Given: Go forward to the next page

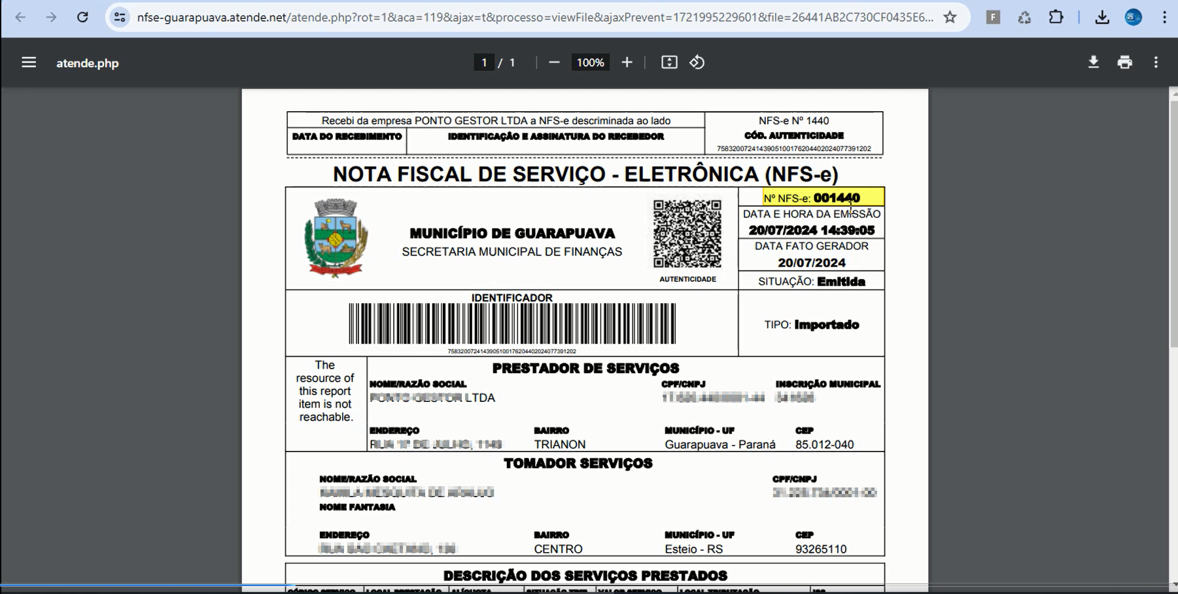Looking at the screenshot, I should [51, 18].
